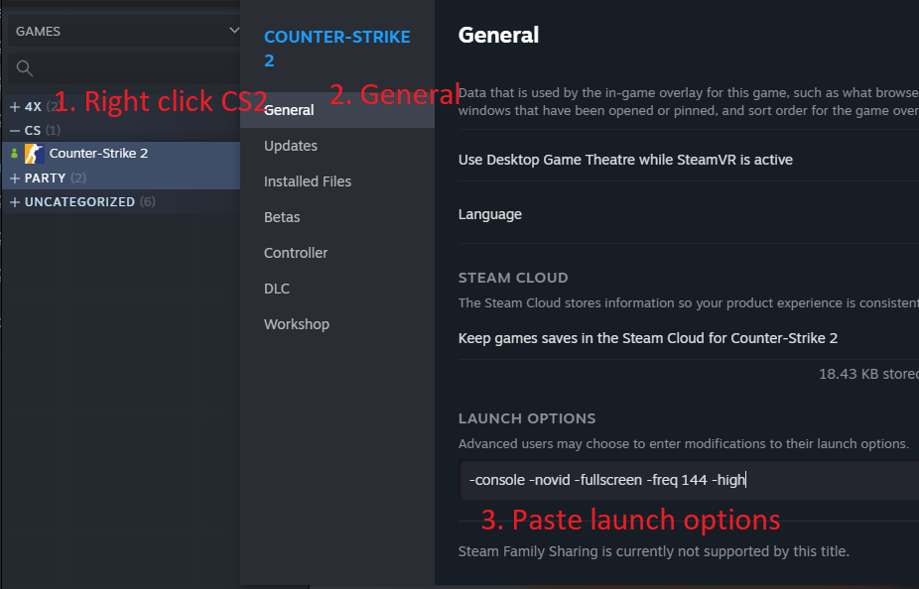
Task: Click the green friend-playing status icon
Action: tap(14, 154)
